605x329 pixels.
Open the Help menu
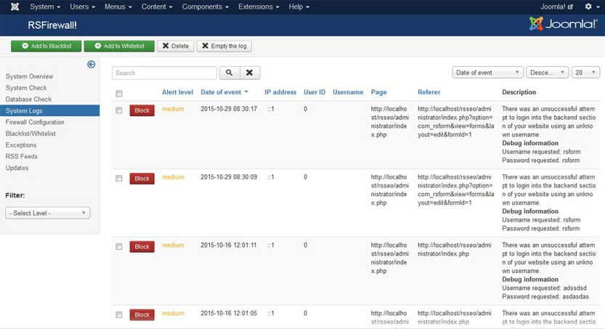(299, 7)
